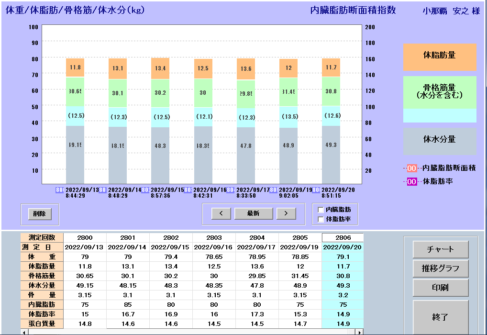Image resolution: width=487 pixels, height=335 pixels.
Task: Enable the 内臓脂肪 checkbox
Action: pyautogui.click(x=321, y=210)
